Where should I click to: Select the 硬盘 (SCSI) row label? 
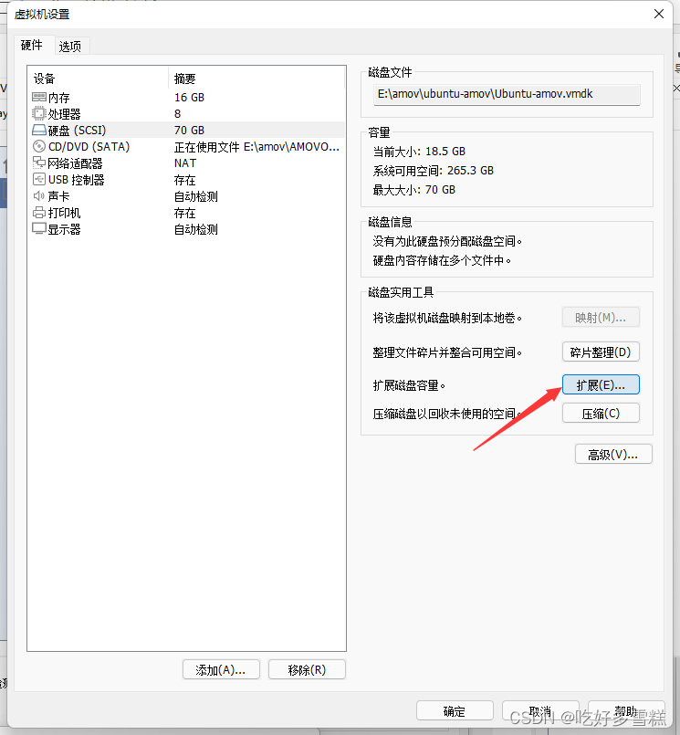[x=77, y=131]
